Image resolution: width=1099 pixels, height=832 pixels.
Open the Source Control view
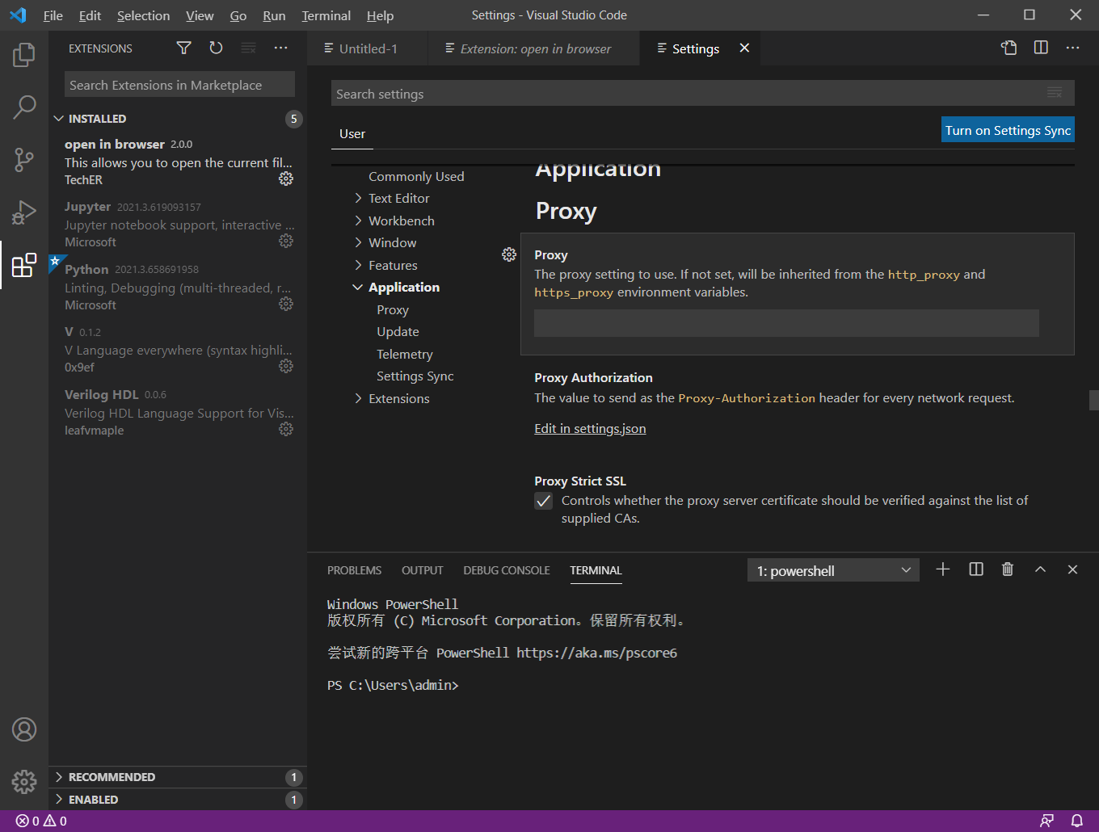(24, 159)
